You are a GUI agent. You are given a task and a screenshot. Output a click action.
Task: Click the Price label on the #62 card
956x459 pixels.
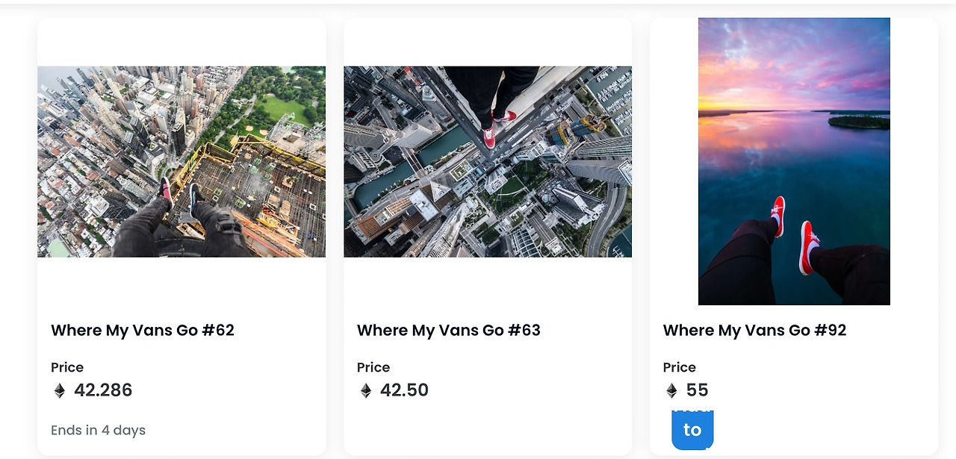pos(67,367)
